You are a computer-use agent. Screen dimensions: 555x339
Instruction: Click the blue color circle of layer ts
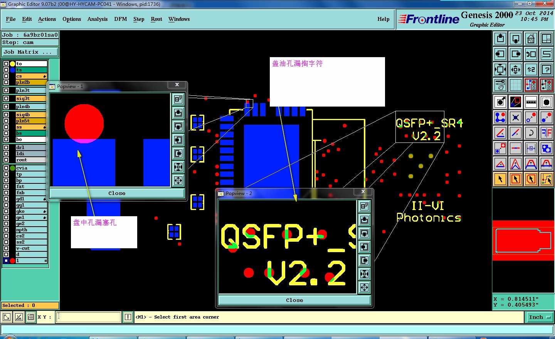pyautogui.click(x=13, y=70)
